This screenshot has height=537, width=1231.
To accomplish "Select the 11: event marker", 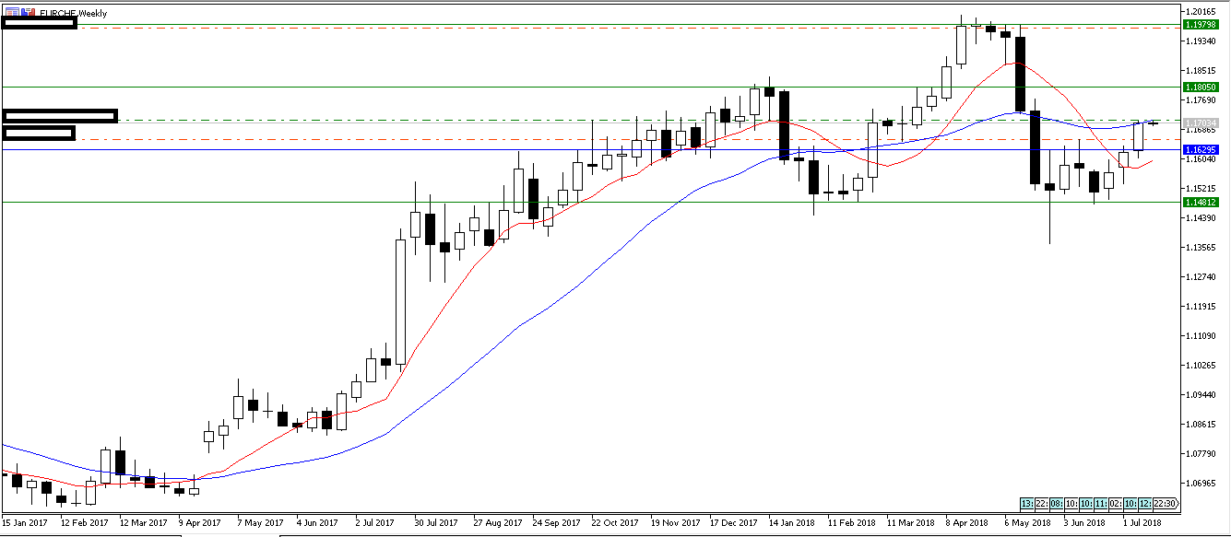I will [1101, 504].
